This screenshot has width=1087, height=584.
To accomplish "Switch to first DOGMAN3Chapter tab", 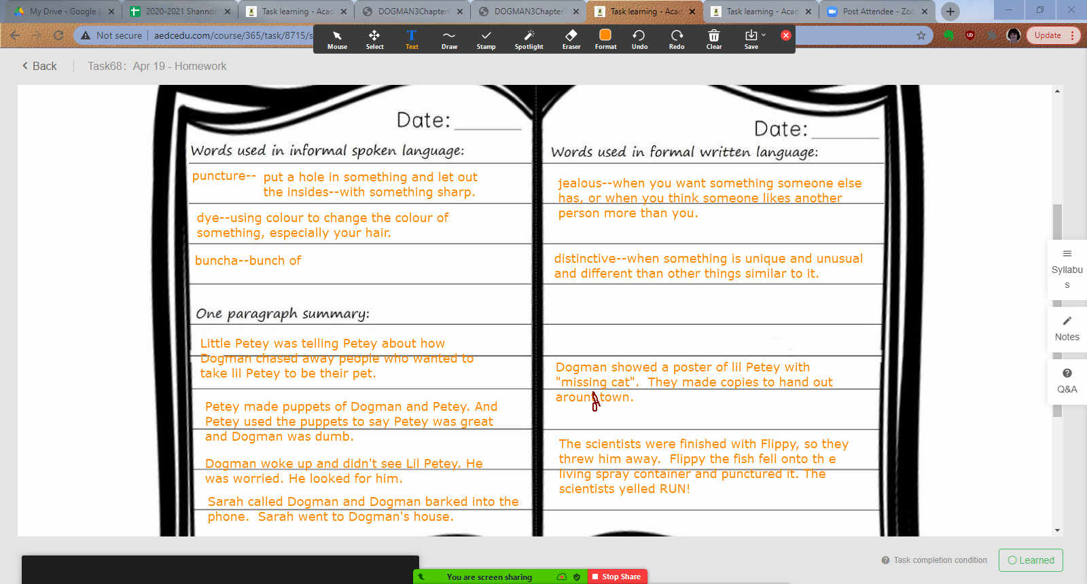I will pos(412,12).
